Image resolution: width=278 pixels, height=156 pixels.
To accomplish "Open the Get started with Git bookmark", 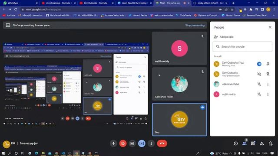I will tap(58, 16).
